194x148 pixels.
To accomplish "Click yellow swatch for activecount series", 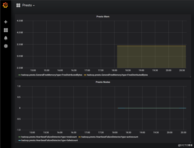I will tap(80, 137).
